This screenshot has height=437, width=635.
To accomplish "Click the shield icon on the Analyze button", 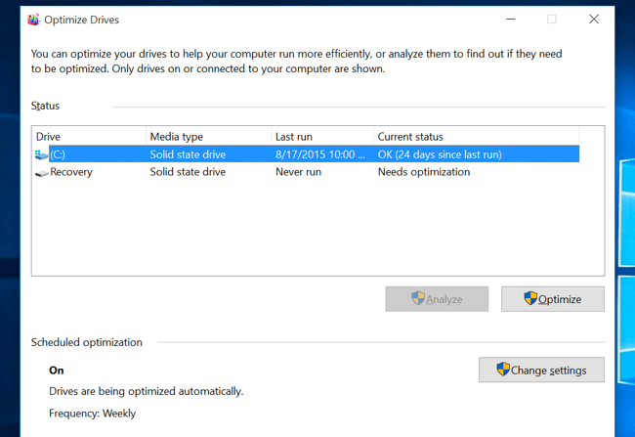I will coord(418,299).
